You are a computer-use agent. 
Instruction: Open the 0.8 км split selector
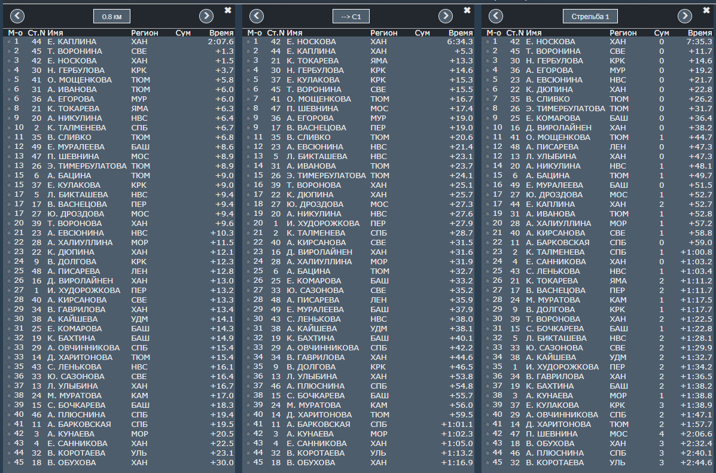[112, 16]
